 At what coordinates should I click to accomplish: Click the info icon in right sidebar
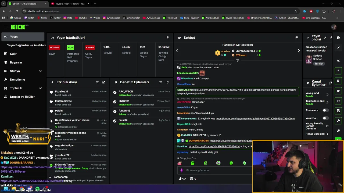[x=338, y=38]
